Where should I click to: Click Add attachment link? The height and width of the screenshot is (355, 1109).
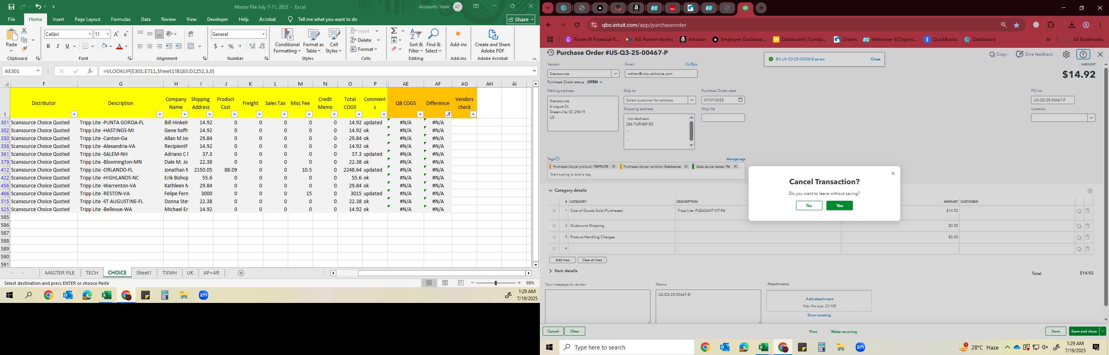(x=819, y=299)
